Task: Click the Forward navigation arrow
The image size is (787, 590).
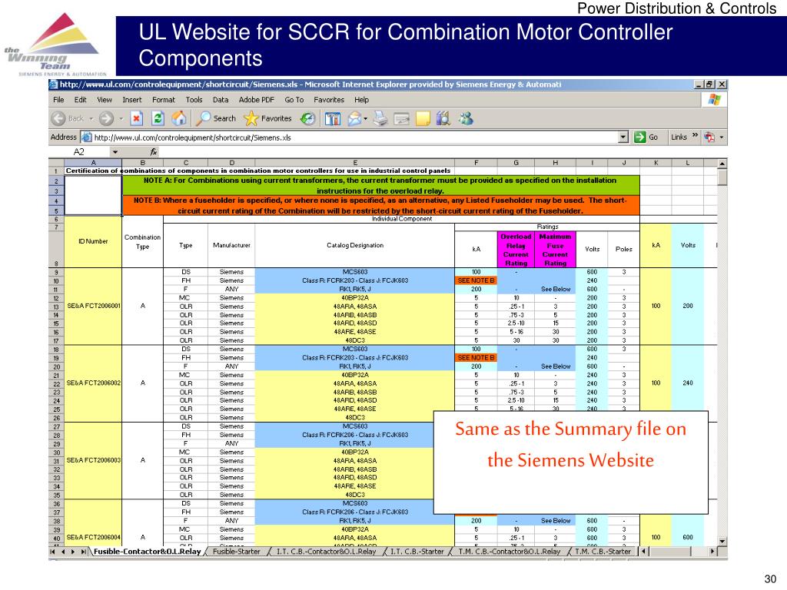Action: 106,118
